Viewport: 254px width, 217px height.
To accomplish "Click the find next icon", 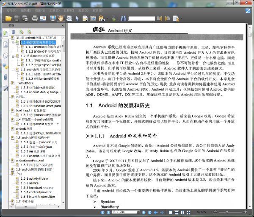I will (167, 18).
